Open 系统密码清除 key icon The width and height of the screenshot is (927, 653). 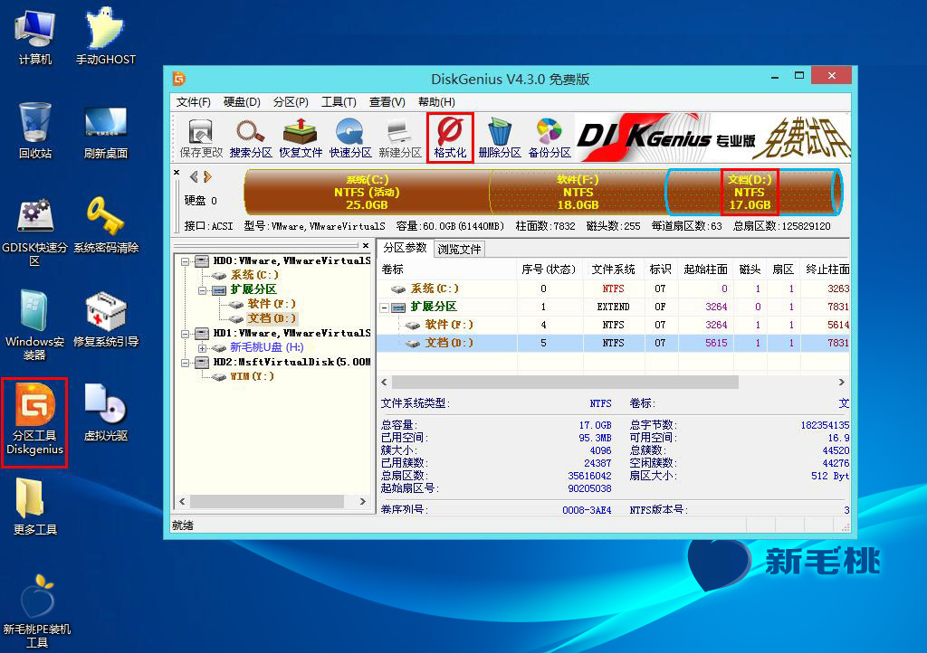coord(105,225)
